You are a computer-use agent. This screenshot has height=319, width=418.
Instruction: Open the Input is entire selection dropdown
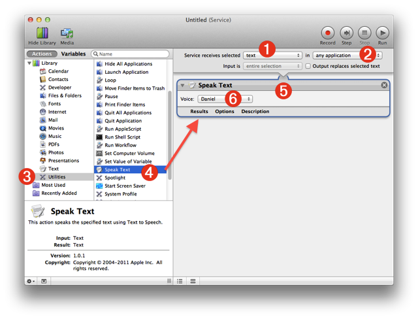272,66
